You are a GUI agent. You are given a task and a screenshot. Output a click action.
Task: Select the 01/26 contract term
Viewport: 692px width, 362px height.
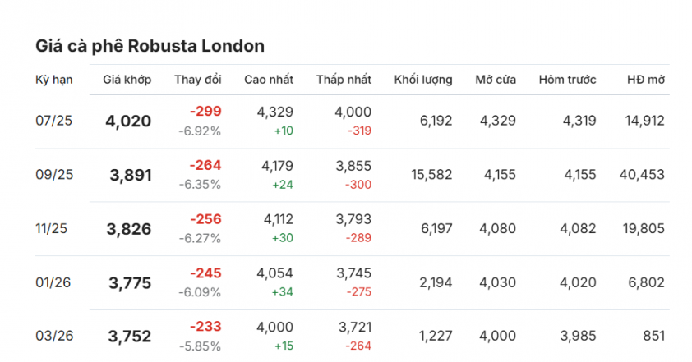point(53,282)
